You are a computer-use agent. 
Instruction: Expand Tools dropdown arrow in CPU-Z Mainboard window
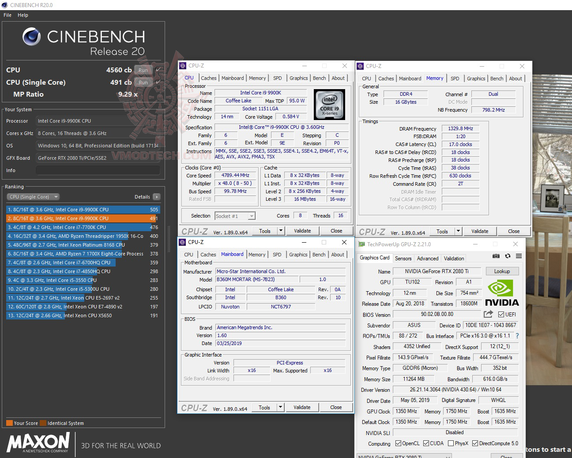280,407
